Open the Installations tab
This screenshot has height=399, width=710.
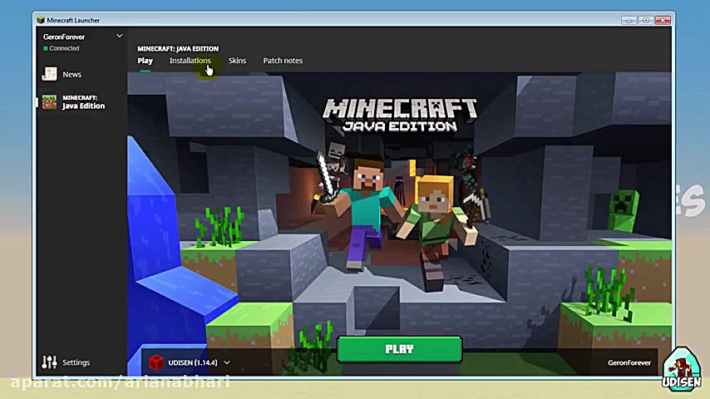[190, 61]
